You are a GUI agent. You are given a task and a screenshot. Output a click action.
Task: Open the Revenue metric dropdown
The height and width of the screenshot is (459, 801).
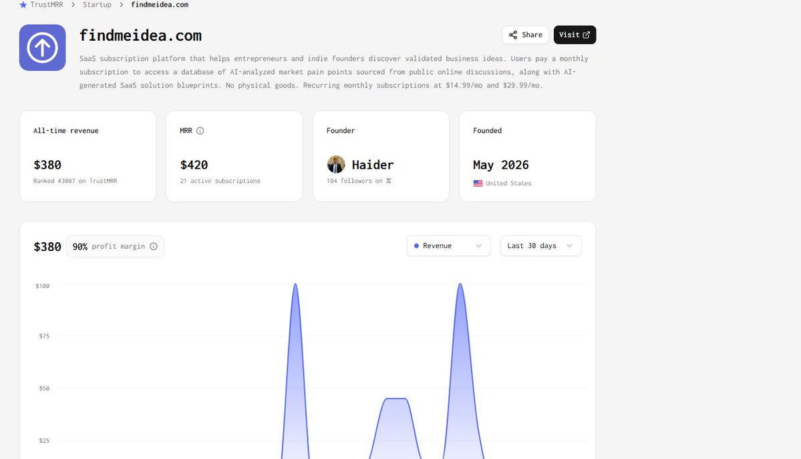point(448,246)
